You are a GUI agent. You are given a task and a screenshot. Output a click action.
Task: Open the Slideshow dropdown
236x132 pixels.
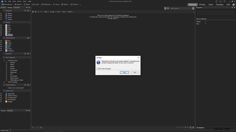(47, 4)
